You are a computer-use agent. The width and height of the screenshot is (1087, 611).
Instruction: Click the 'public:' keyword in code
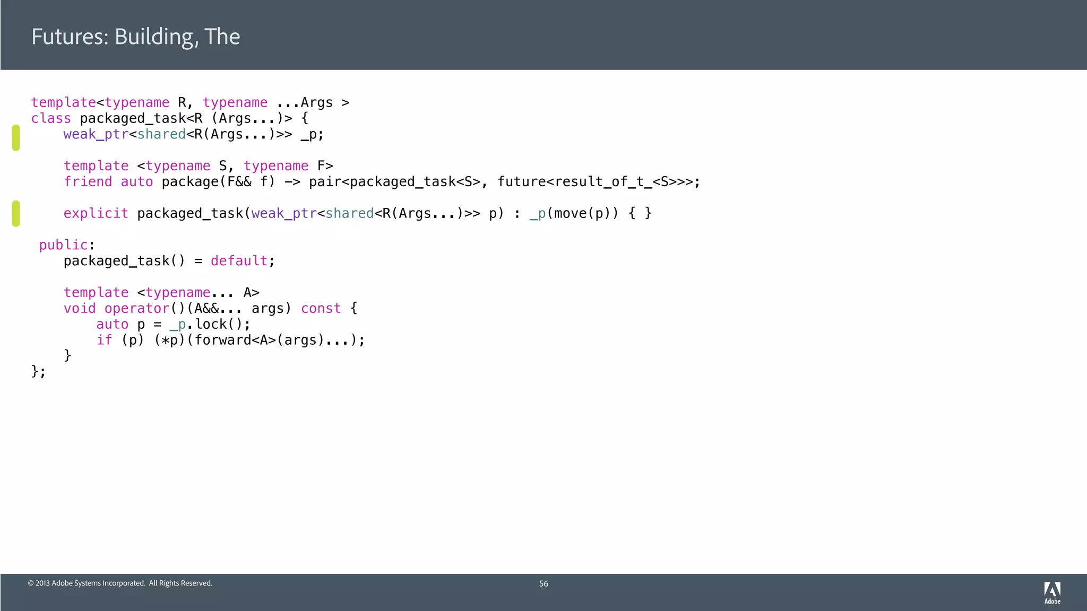point(66,245)
